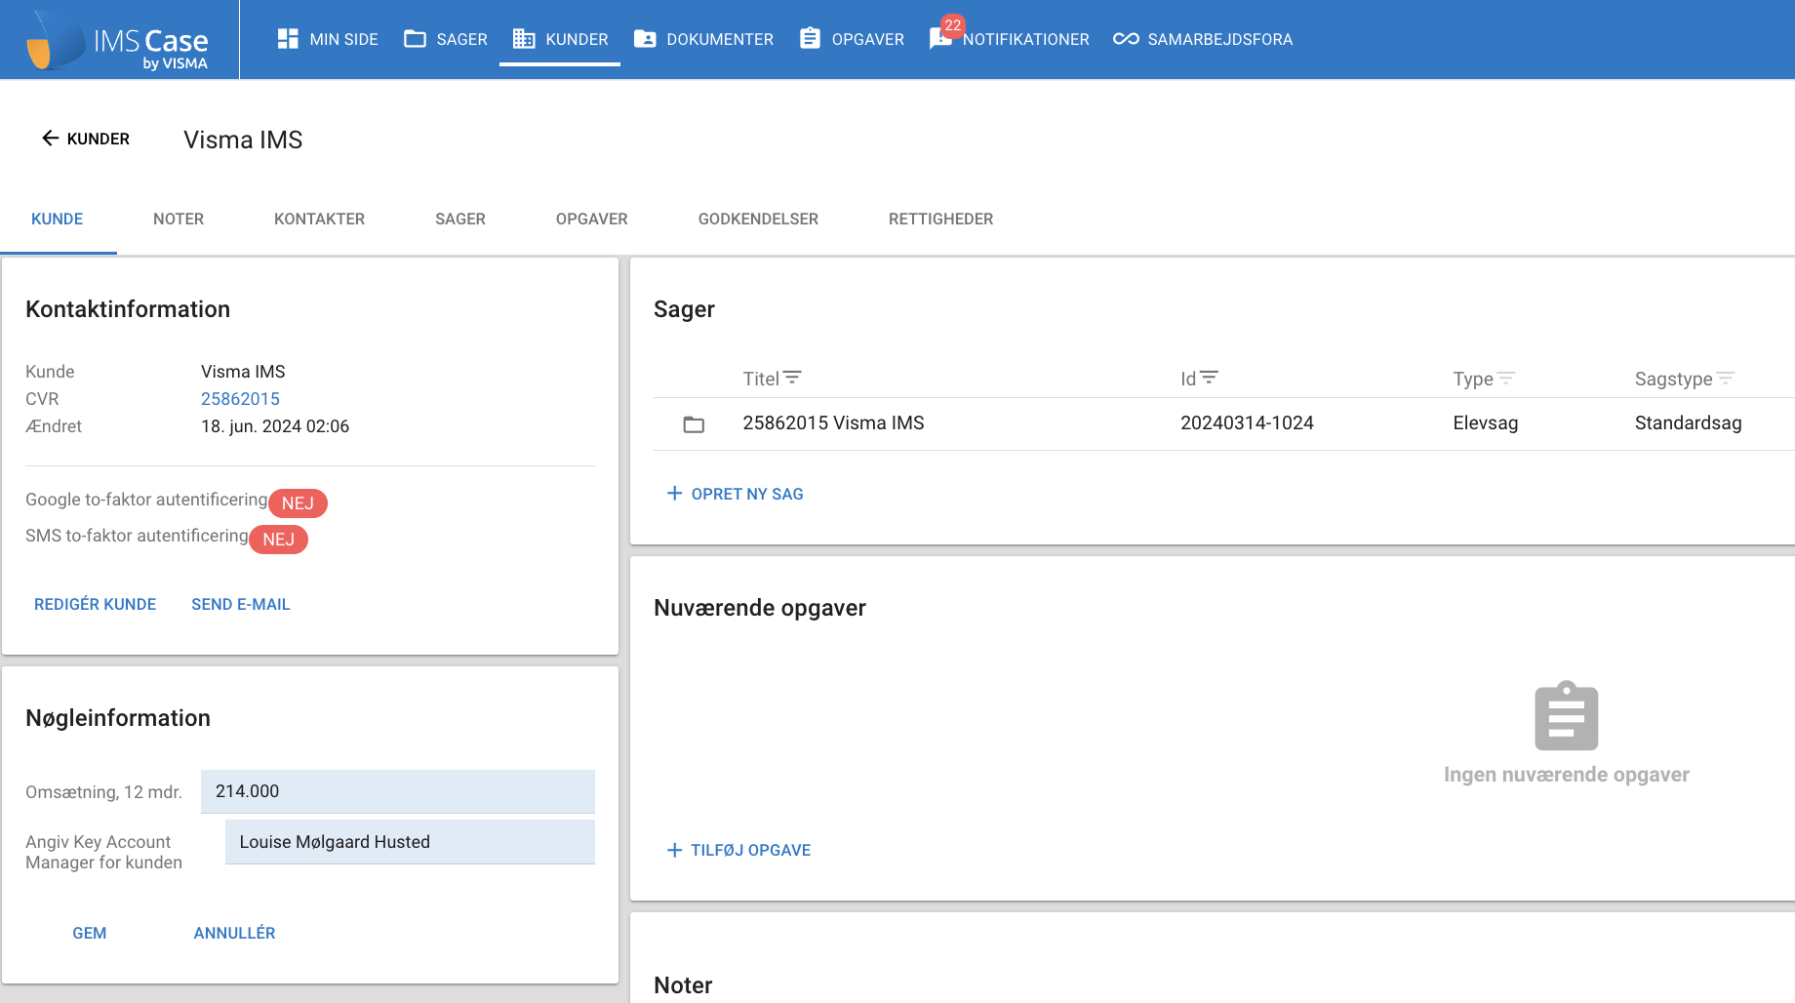Click the Kunder building icon

point(524,39)
